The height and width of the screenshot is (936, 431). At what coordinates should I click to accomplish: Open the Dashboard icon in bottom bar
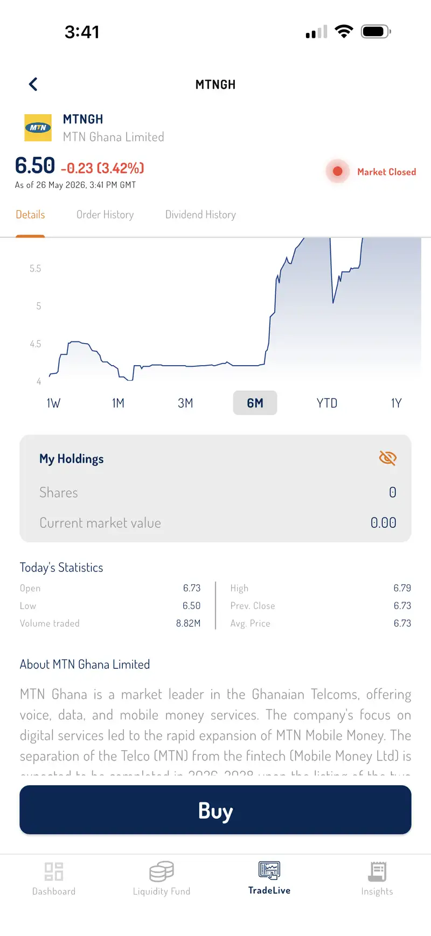(x=54, y=871)
